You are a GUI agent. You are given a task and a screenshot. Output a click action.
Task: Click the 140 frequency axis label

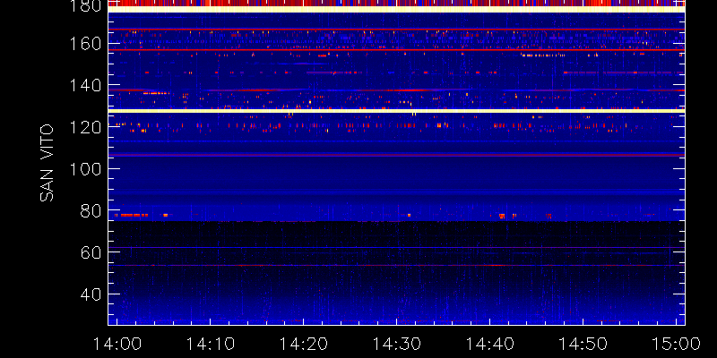(84, 85)
